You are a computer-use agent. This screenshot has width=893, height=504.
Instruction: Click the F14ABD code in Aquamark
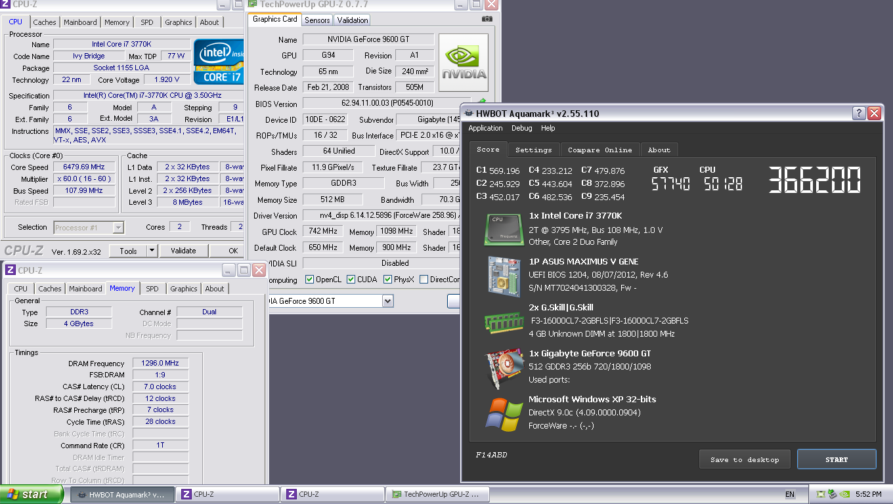click(x=491, y=455)
